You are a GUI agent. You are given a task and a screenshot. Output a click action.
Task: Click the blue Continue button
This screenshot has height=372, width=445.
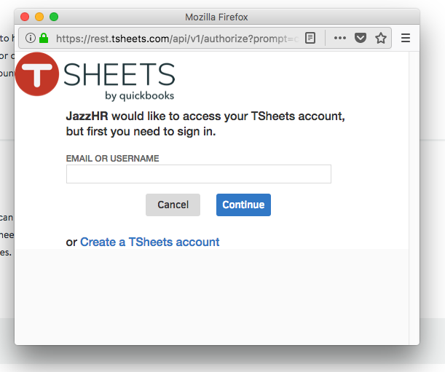[x=243, y=205]
